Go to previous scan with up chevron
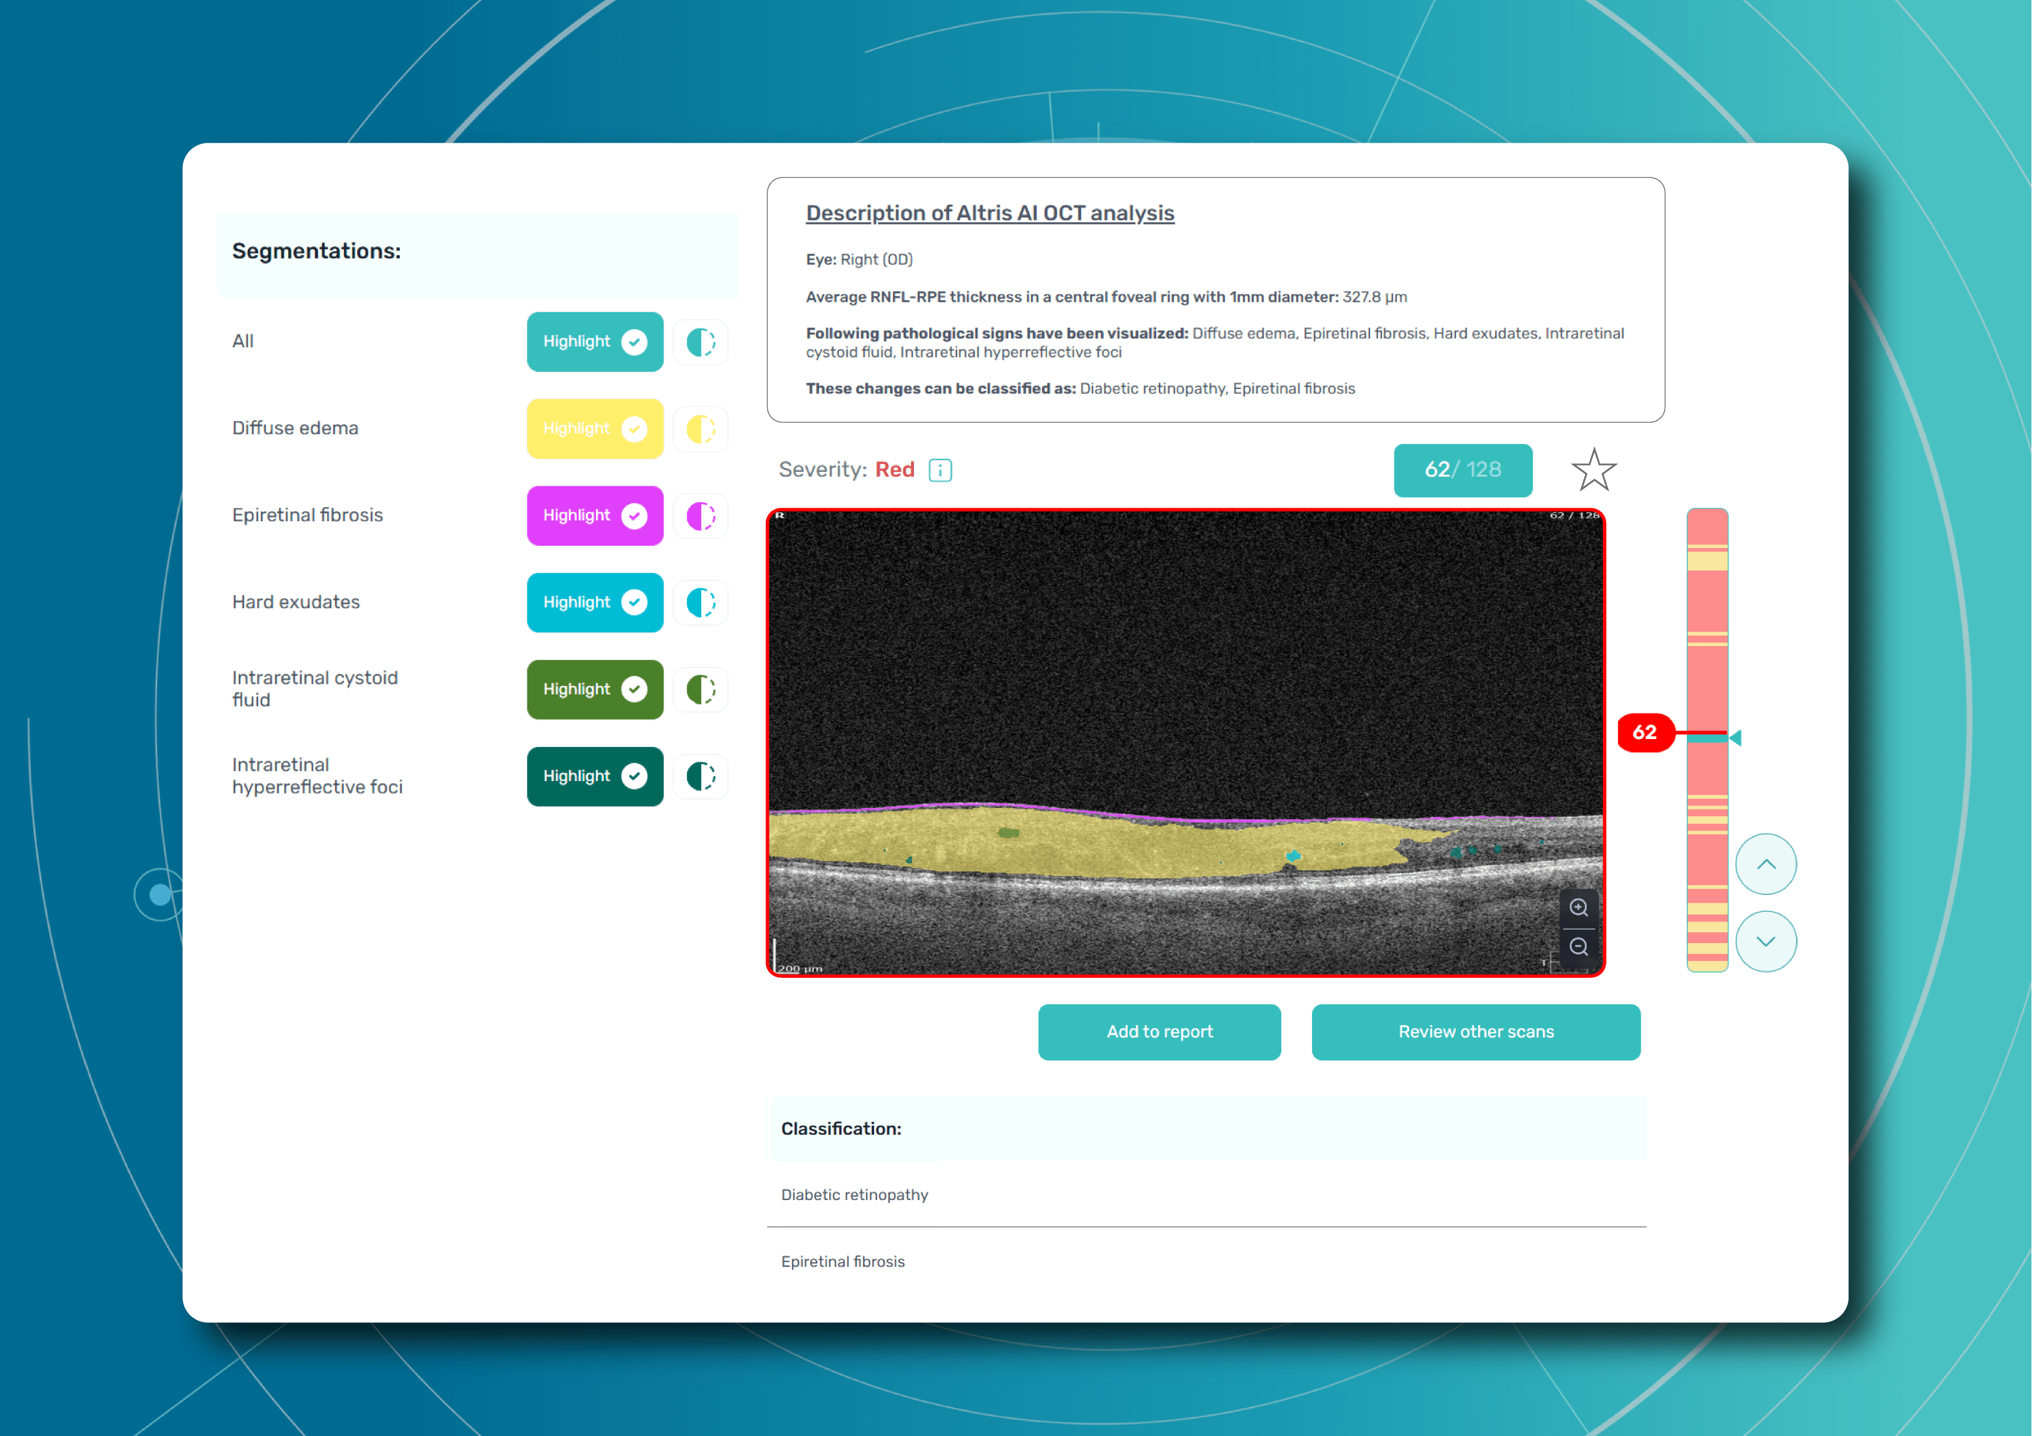 tap(1766, 864)
